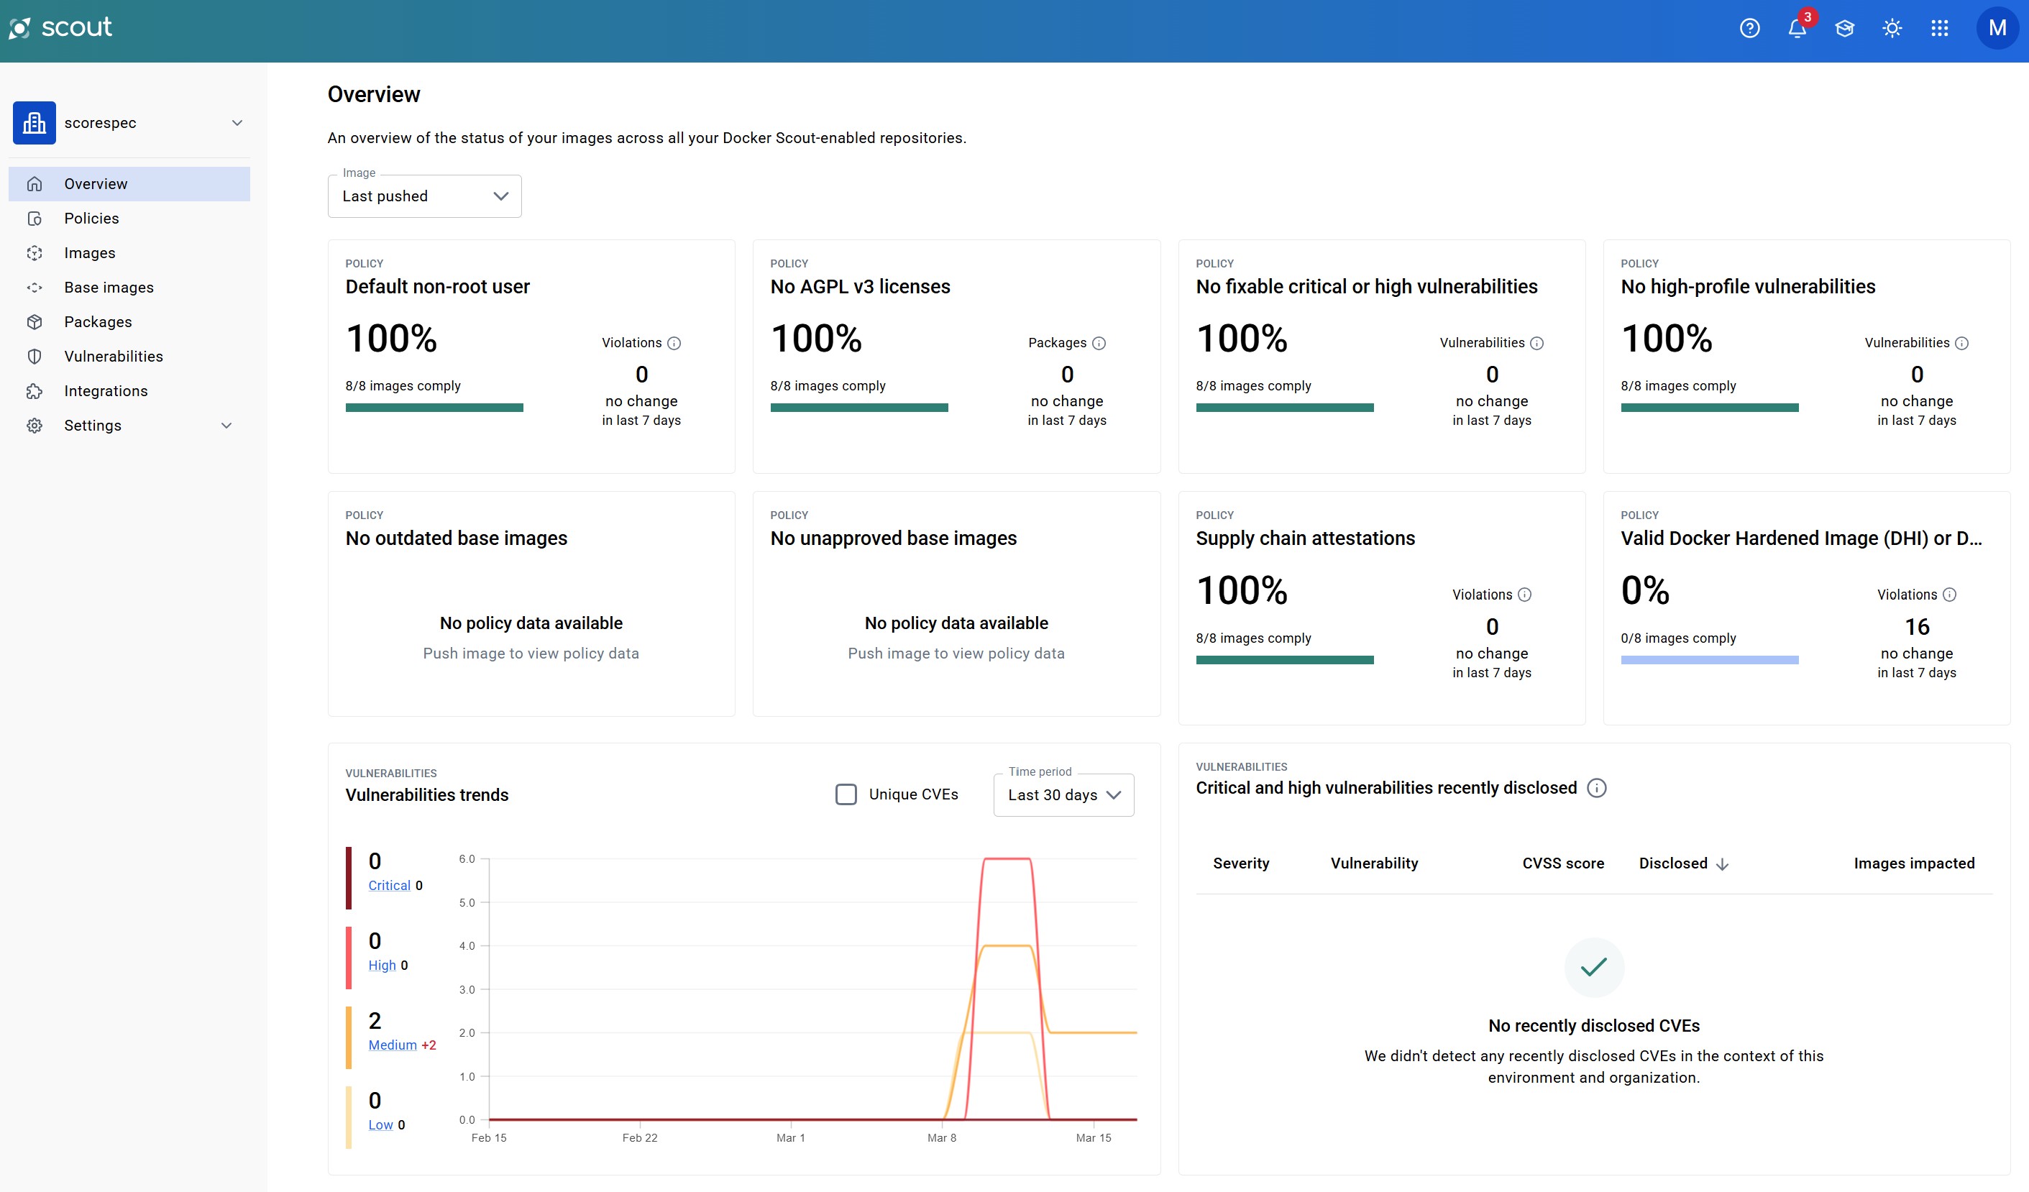Click the Scout logo in header
Viewport: 2029px width, 1192px height.
60,27
